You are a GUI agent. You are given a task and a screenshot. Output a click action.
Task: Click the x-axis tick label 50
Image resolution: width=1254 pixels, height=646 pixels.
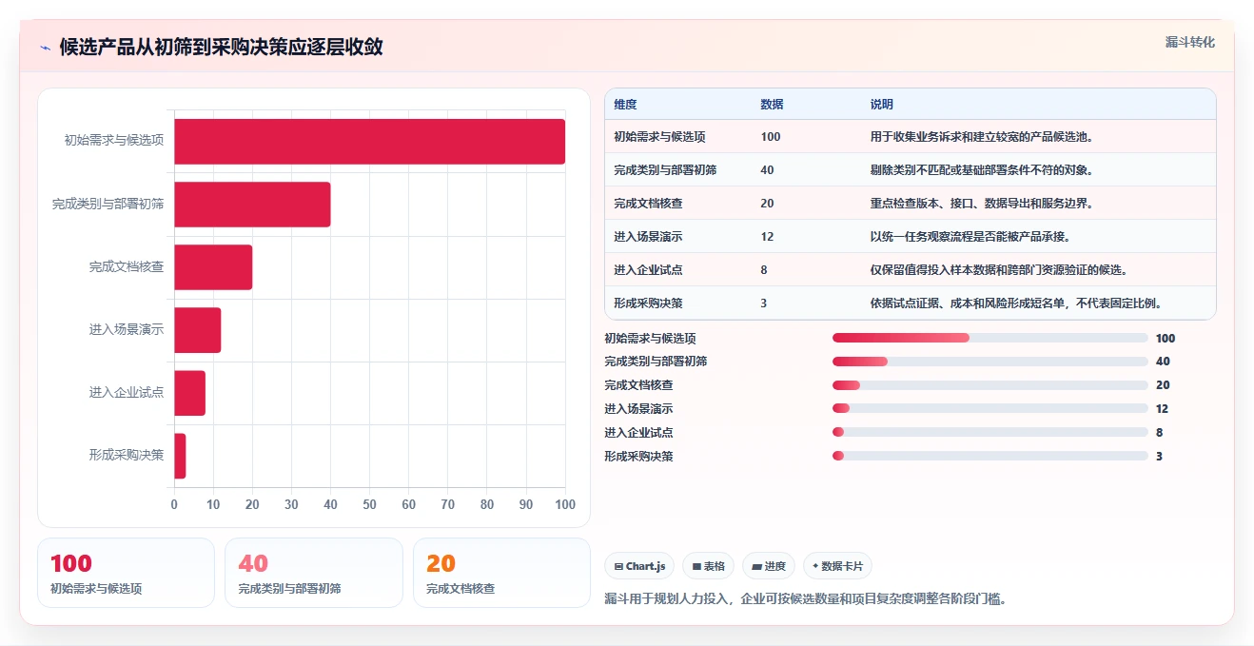tap(369, 504)
